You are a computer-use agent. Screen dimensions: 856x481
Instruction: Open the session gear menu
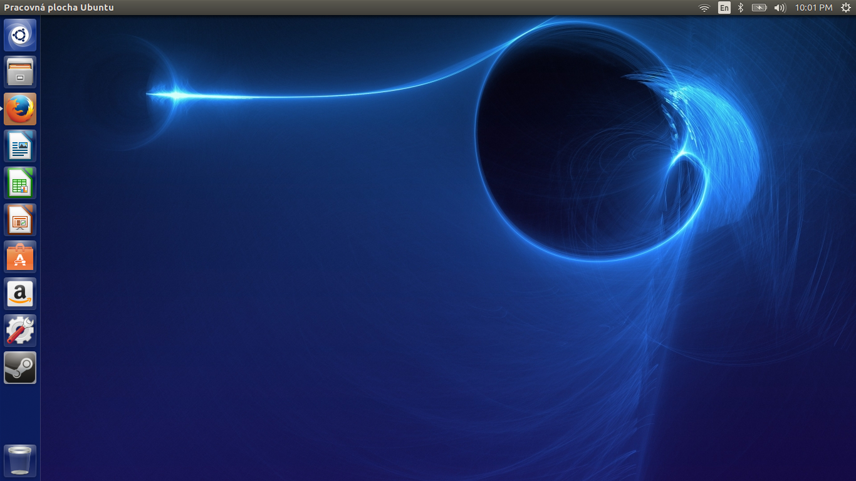pyautogui.click(x=845, y=8)
